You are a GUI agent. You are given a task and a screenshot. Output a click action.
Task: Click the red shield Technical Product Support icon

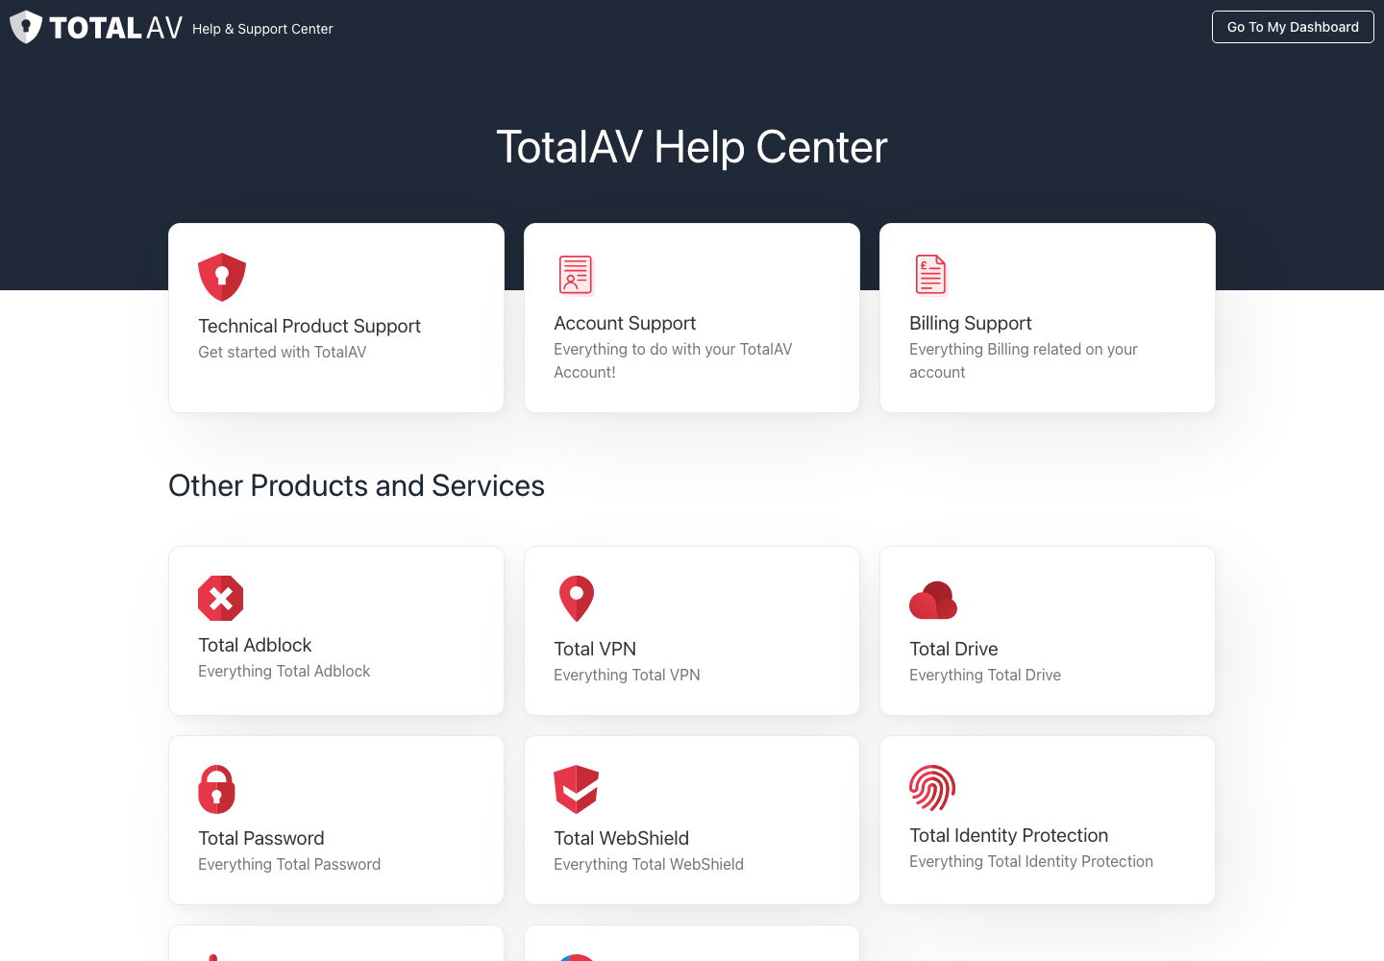[222, 277]
